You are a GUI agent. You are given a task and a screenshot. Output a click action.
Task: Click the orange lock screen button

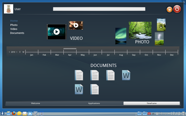170,9
